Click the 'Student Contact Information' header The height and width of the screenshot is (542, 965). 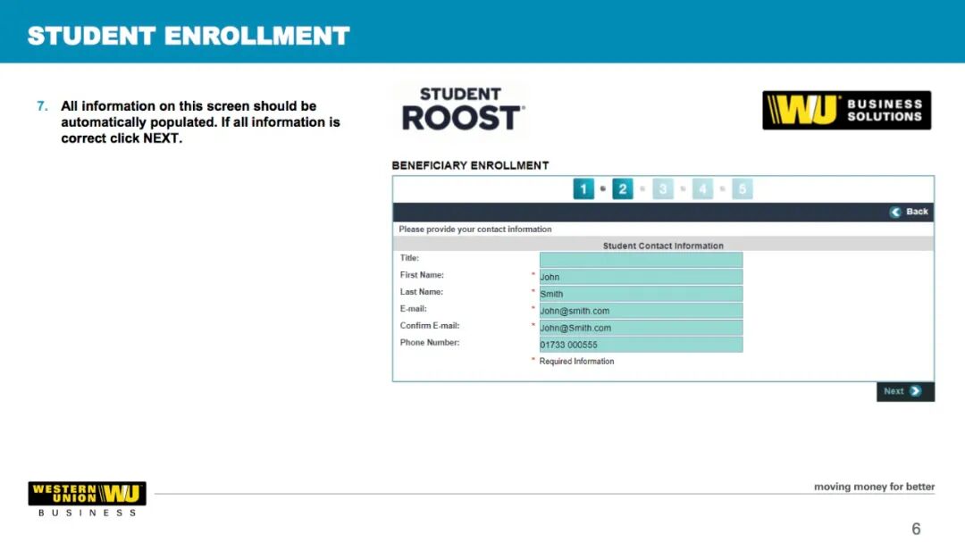[x=663, y=246]
